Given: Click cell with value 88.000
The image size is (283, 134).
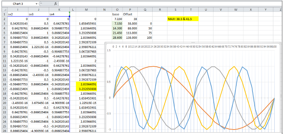Looking at the screenshot, I should (130, 28).
